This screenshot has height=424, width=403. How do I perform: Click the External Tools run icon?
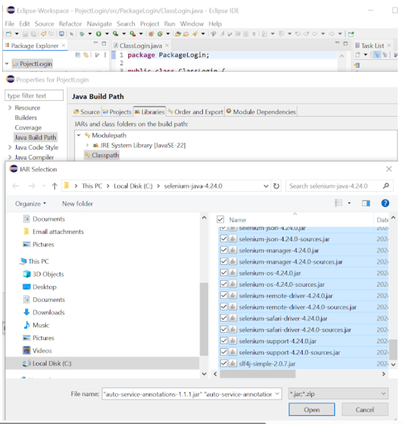132,34
